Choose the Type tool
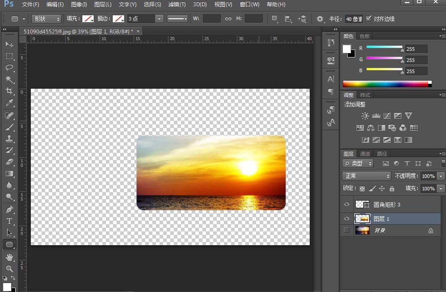This screenshot has width=446, height=292. 9,221
